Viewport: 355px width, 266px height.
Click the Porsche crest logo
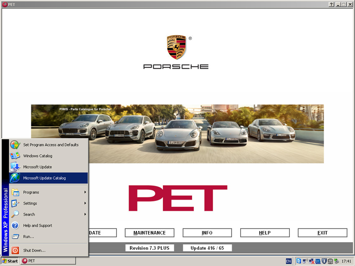(x=176, y=47)
